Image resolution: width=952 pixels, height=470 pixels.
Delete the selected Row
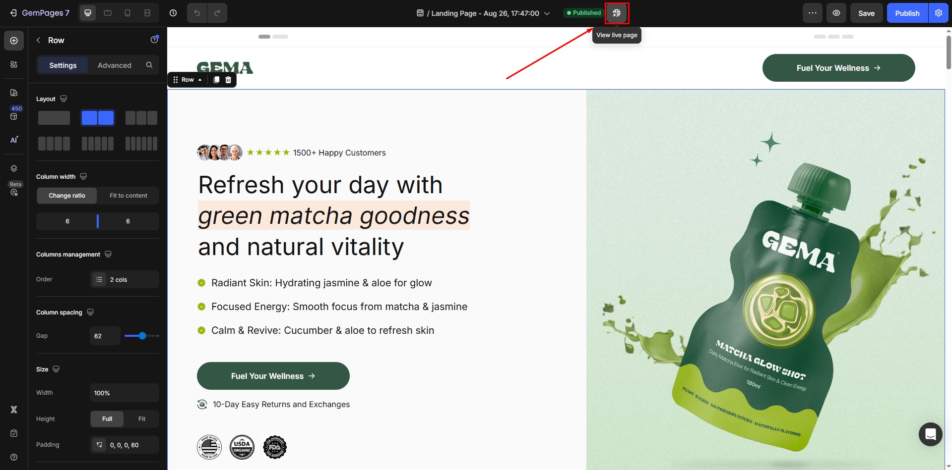point(228,80)
